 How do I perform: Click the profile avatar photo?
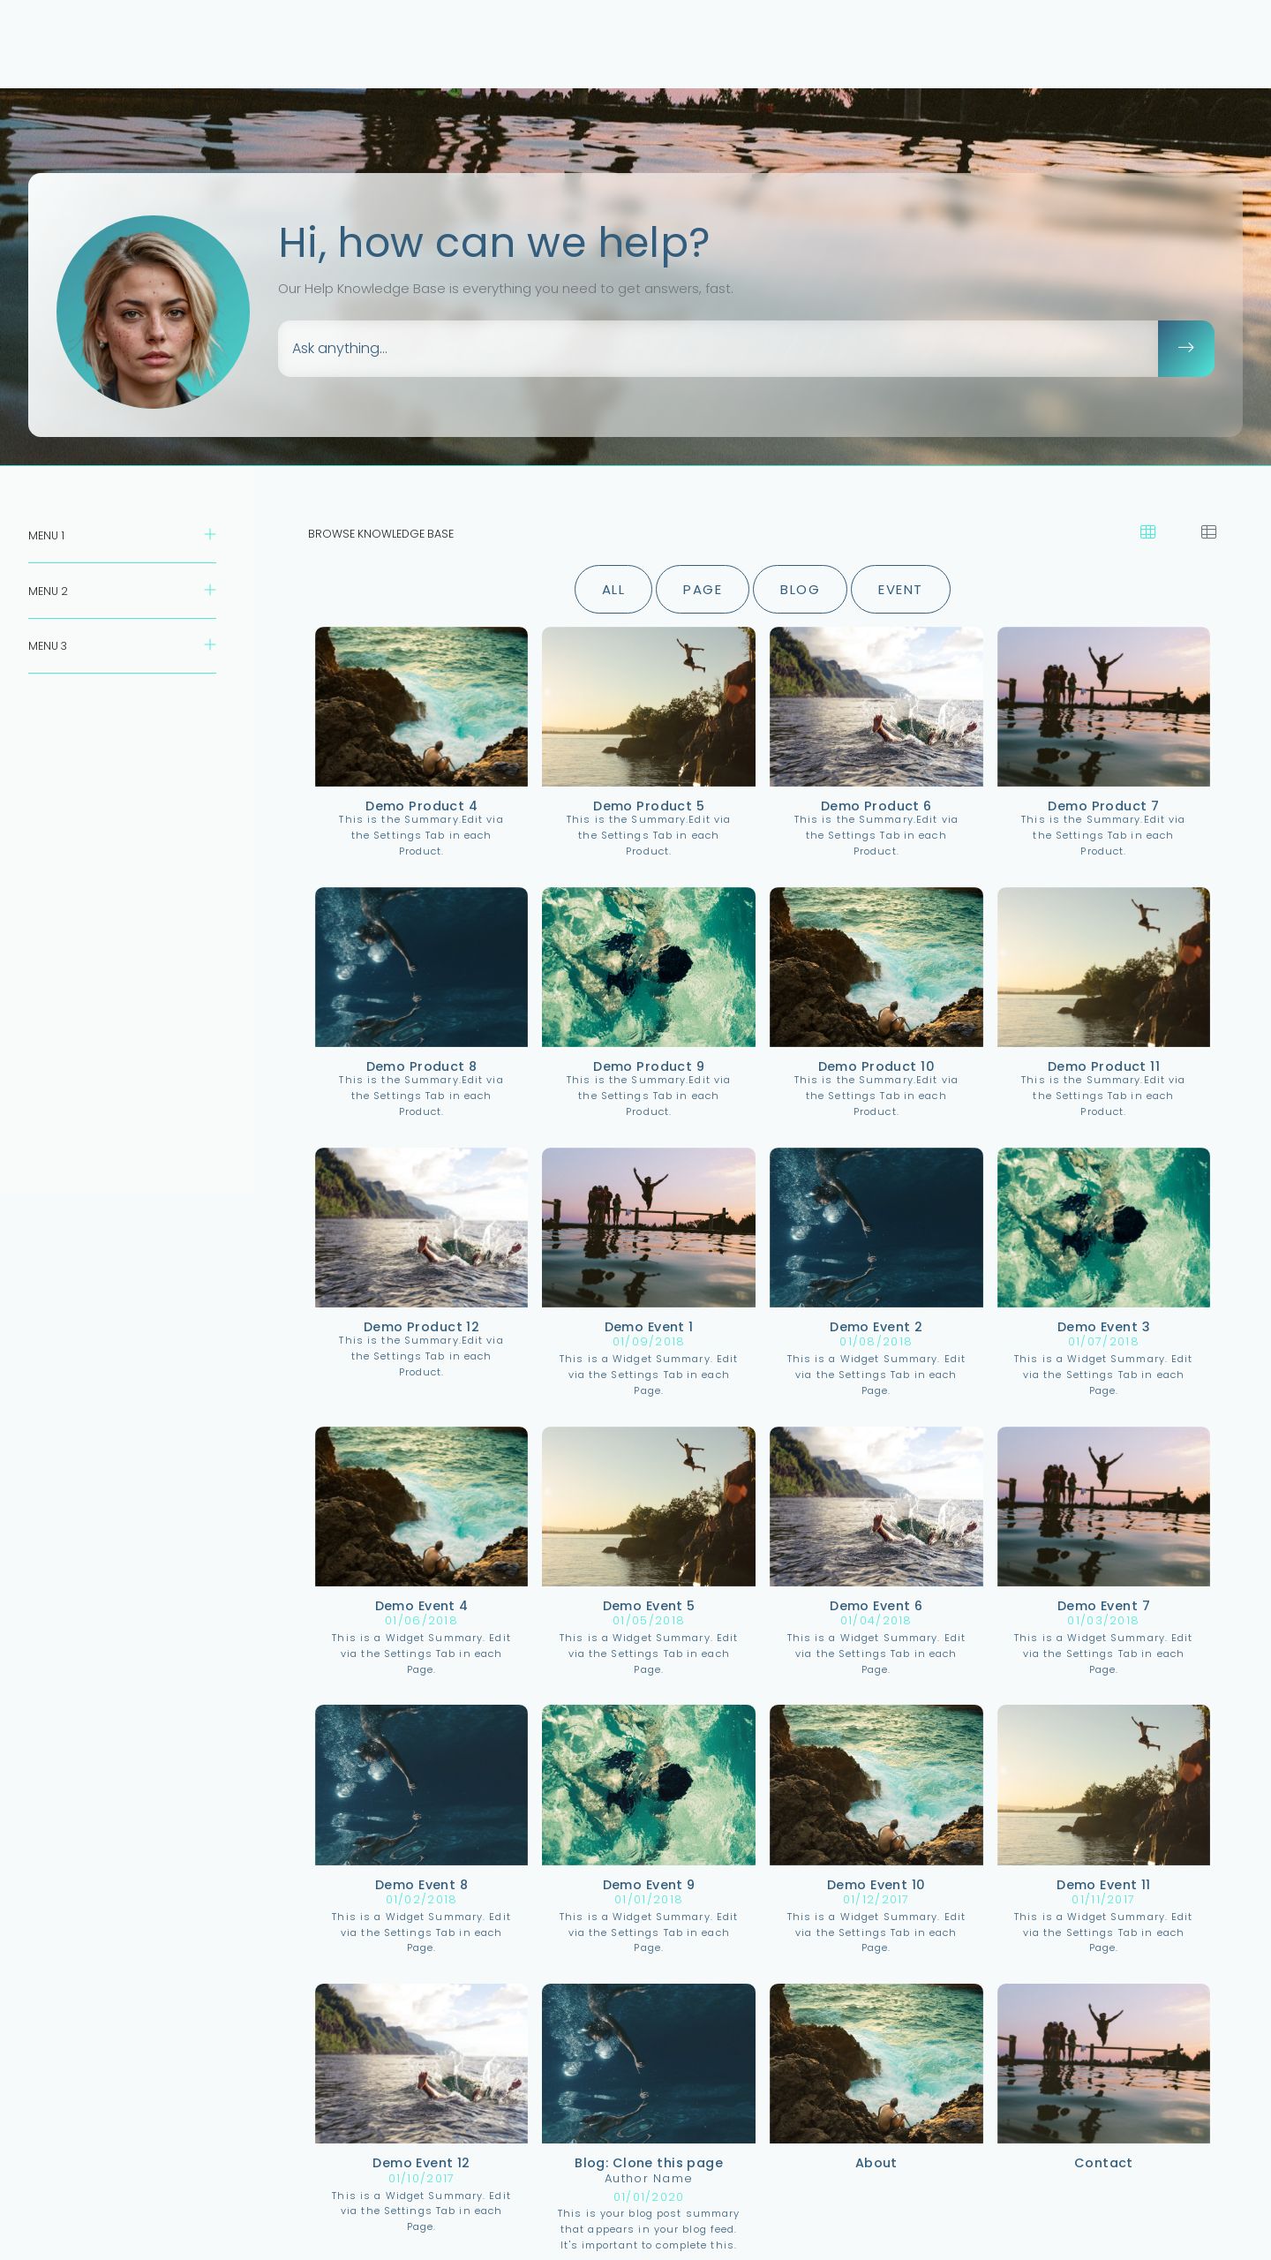tap(153, 312)
